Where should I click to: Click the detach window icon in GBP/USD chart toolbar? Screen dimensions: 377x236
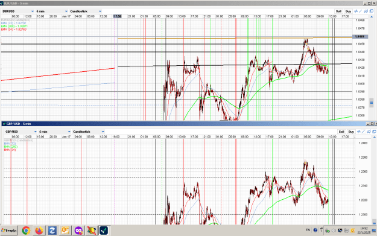375,132
